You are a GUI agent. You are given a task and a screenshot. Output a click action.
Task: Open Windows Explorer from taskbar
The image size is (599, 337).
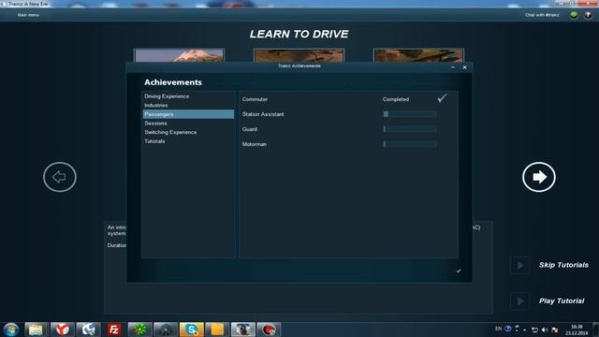click(x=36, y=330)
